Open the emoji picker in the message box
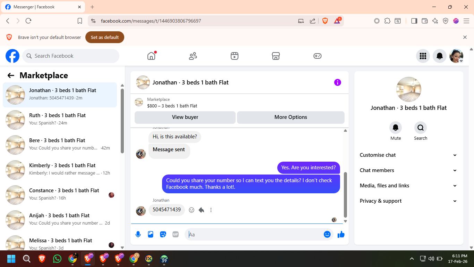 (327, 234)
